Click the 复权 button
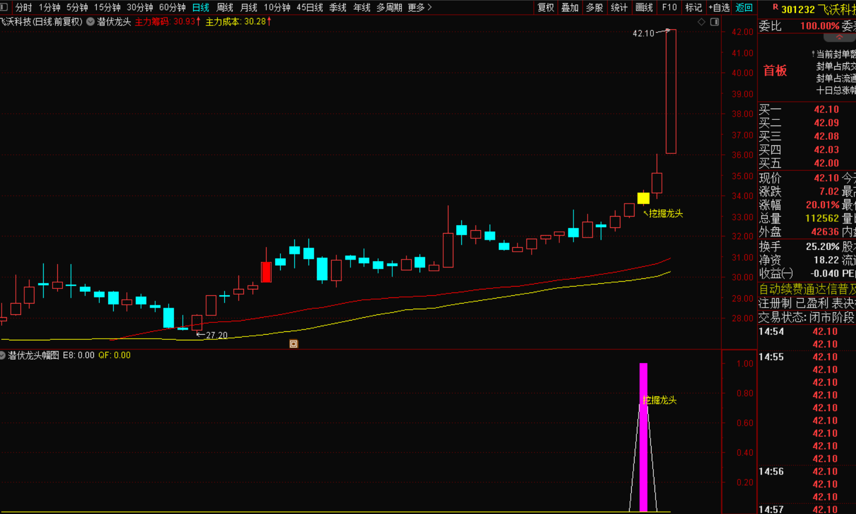The width and height of the screenshot is (856, 514). [x=546, y=7]
